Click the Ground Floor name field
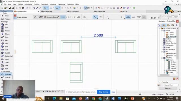This screenshot has height=101, width=181. [171, 85]
